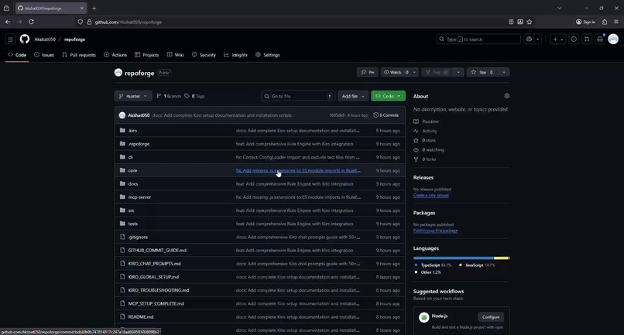Expand the Add file dropdown

352,96
